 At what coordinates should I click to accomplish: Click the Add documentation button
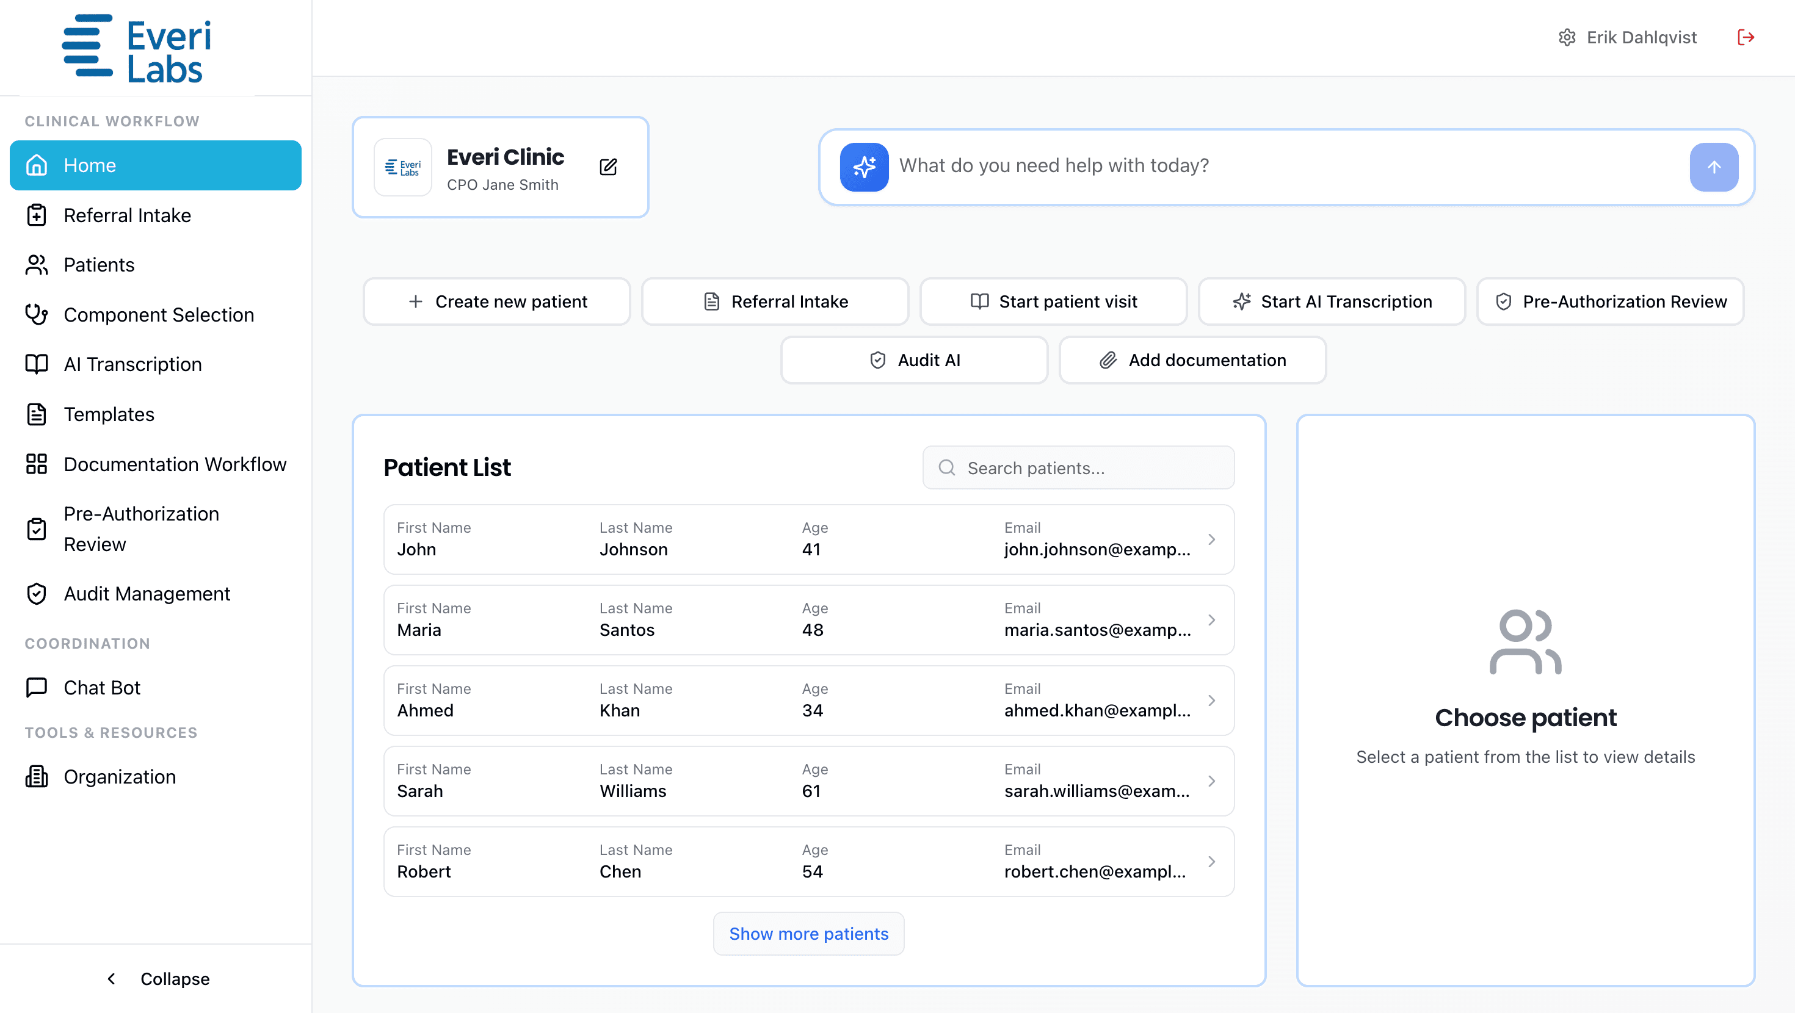pos(1192,360)
